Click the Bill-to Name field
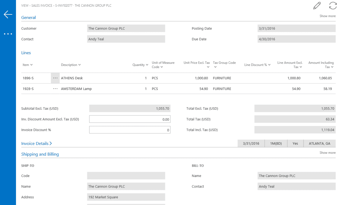 click(297, 176)
